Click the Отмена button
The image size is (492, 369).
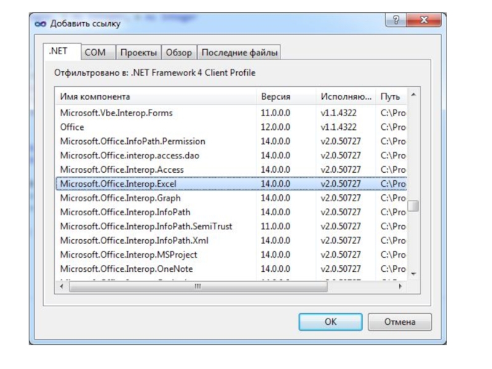tap(400, 322)
